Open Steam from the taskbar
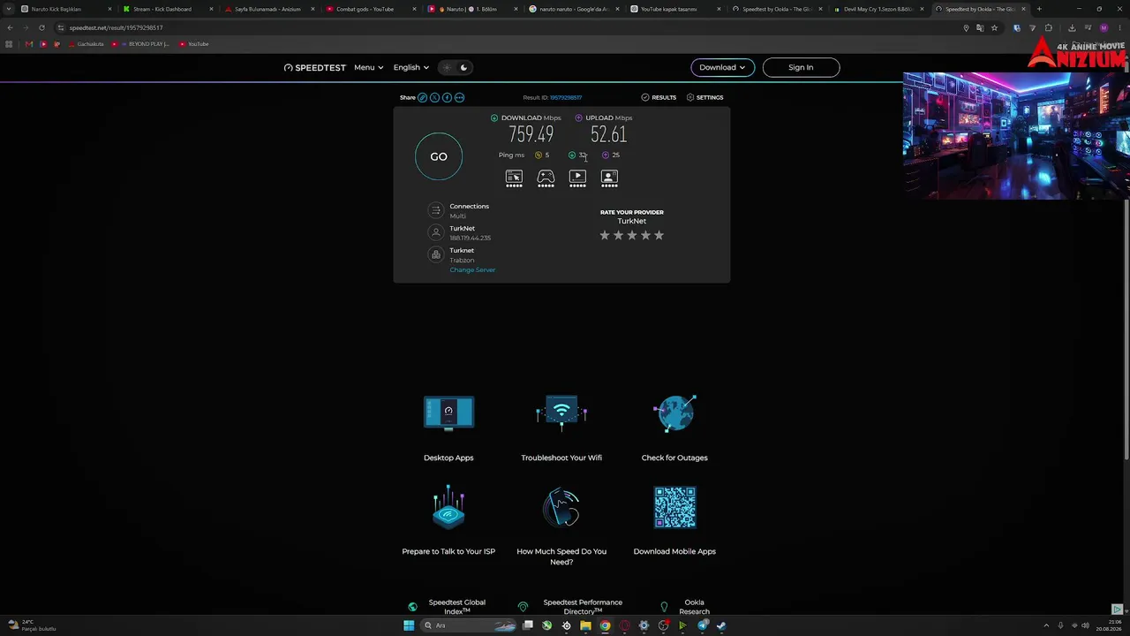This screenshot has width=1130, height=636. tap(721, 625)
